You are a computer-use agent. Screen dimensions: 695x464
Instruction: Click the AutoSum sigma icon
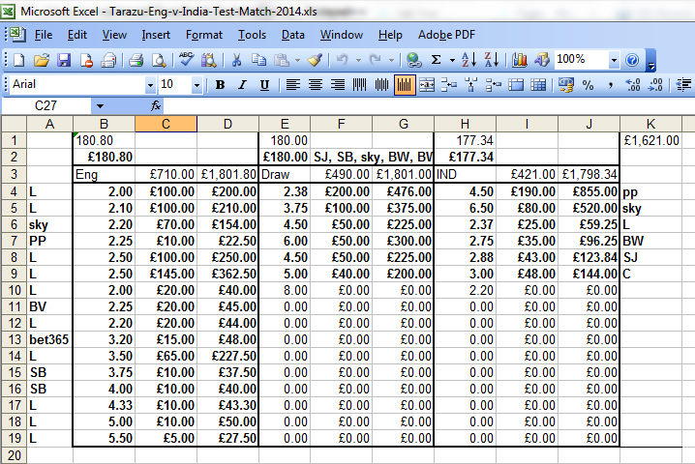pyautogui.click(x=437, y=60)
